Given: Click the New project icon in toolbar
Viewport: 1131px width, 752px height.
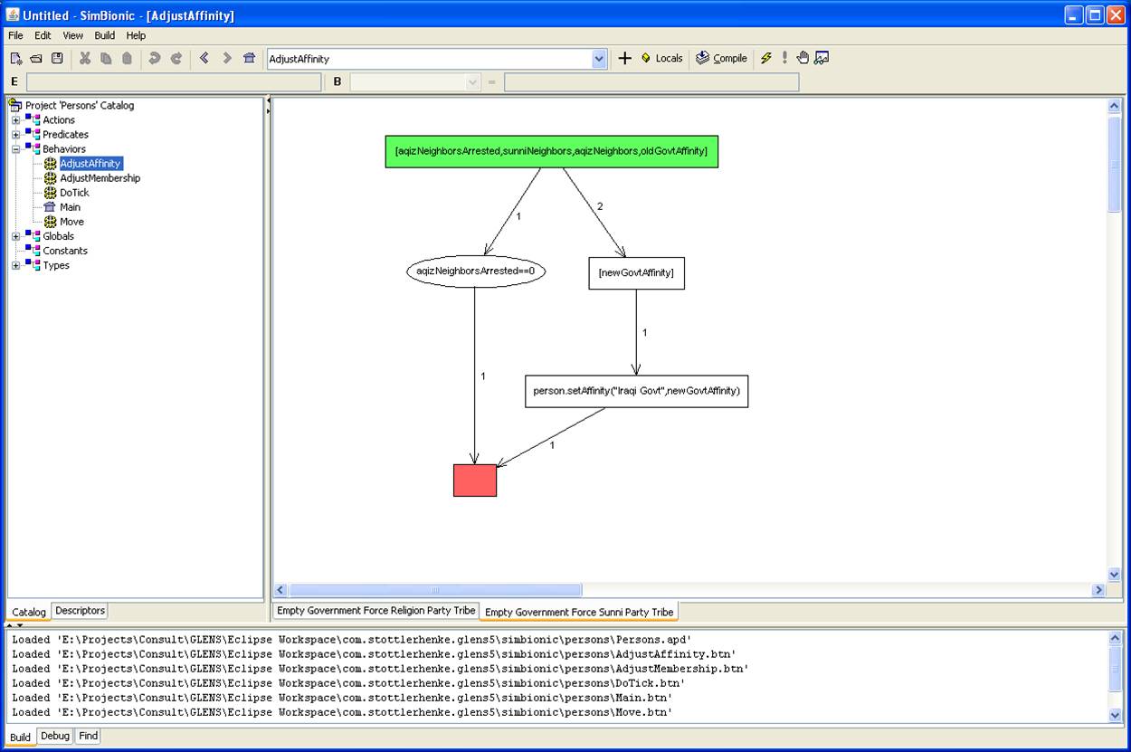Looking at the screenshot, I should click(x=16, y=58).
